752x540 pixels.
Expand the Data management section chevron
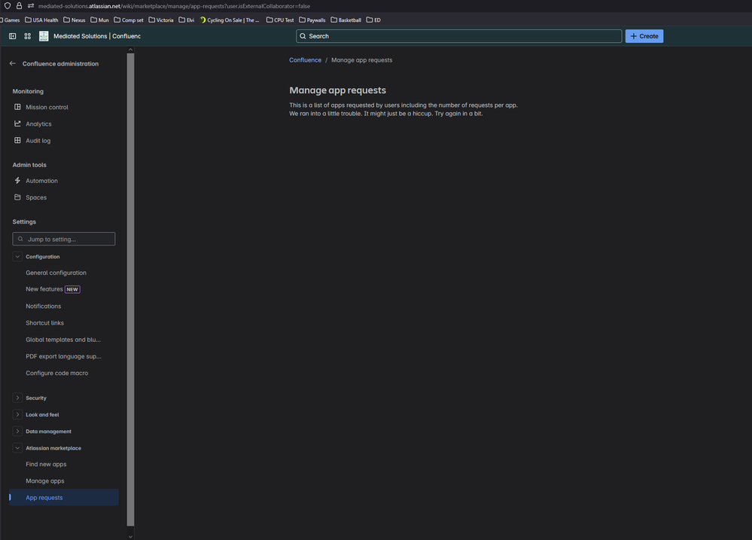(17, 431)
